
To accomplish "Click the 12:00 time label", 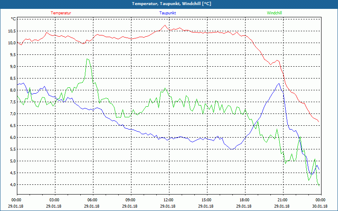I will click(168, 200).
